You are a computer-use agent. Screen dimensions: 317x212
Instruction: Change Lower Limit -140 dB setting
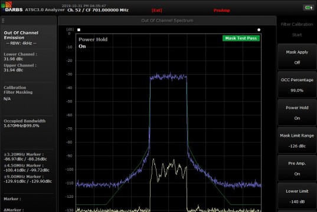[297, 196]
